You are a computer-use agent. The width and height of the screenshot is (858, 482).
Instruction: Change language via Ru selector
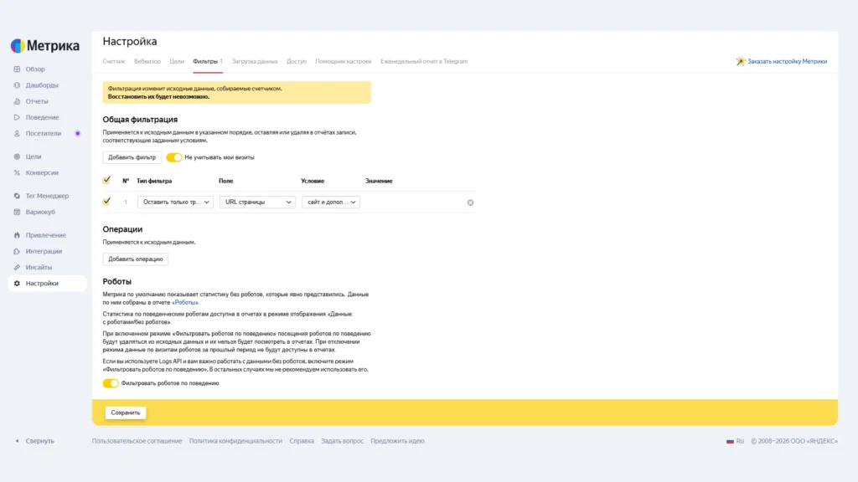click(740, 441)
